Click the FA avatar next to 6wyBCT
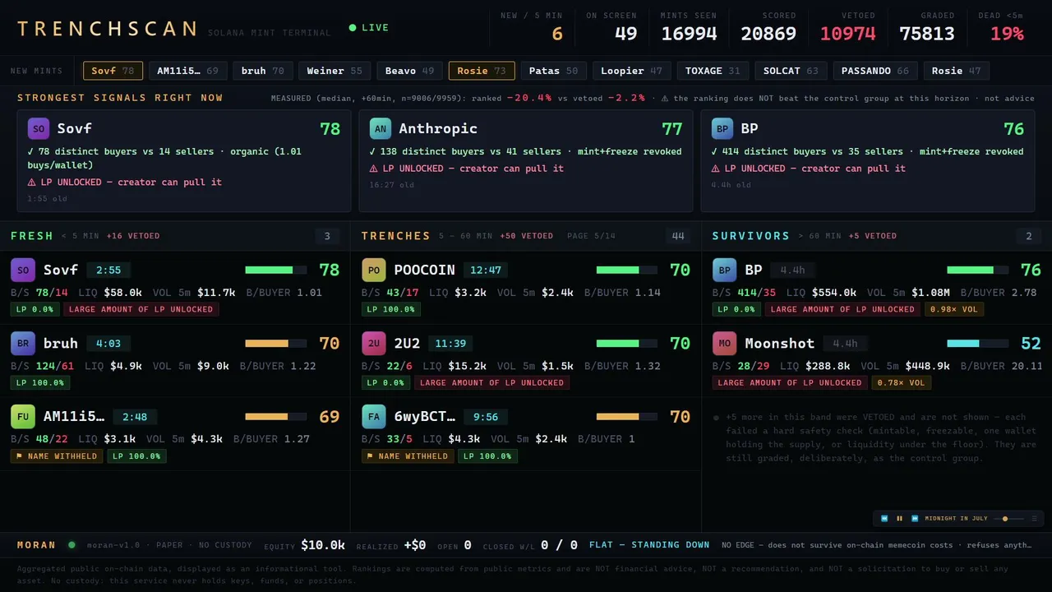 click(x=374, y=416)
